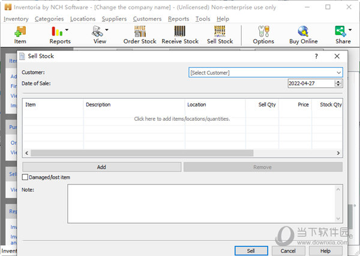360x256 pixels.
Task: Click the 'Click here to add items' text
Action: (x=182, y=119)
